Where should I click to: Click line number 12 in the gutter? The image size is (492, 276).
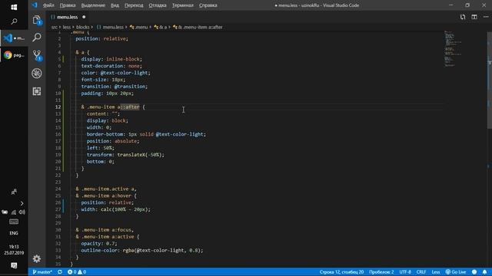coord(58,107)
